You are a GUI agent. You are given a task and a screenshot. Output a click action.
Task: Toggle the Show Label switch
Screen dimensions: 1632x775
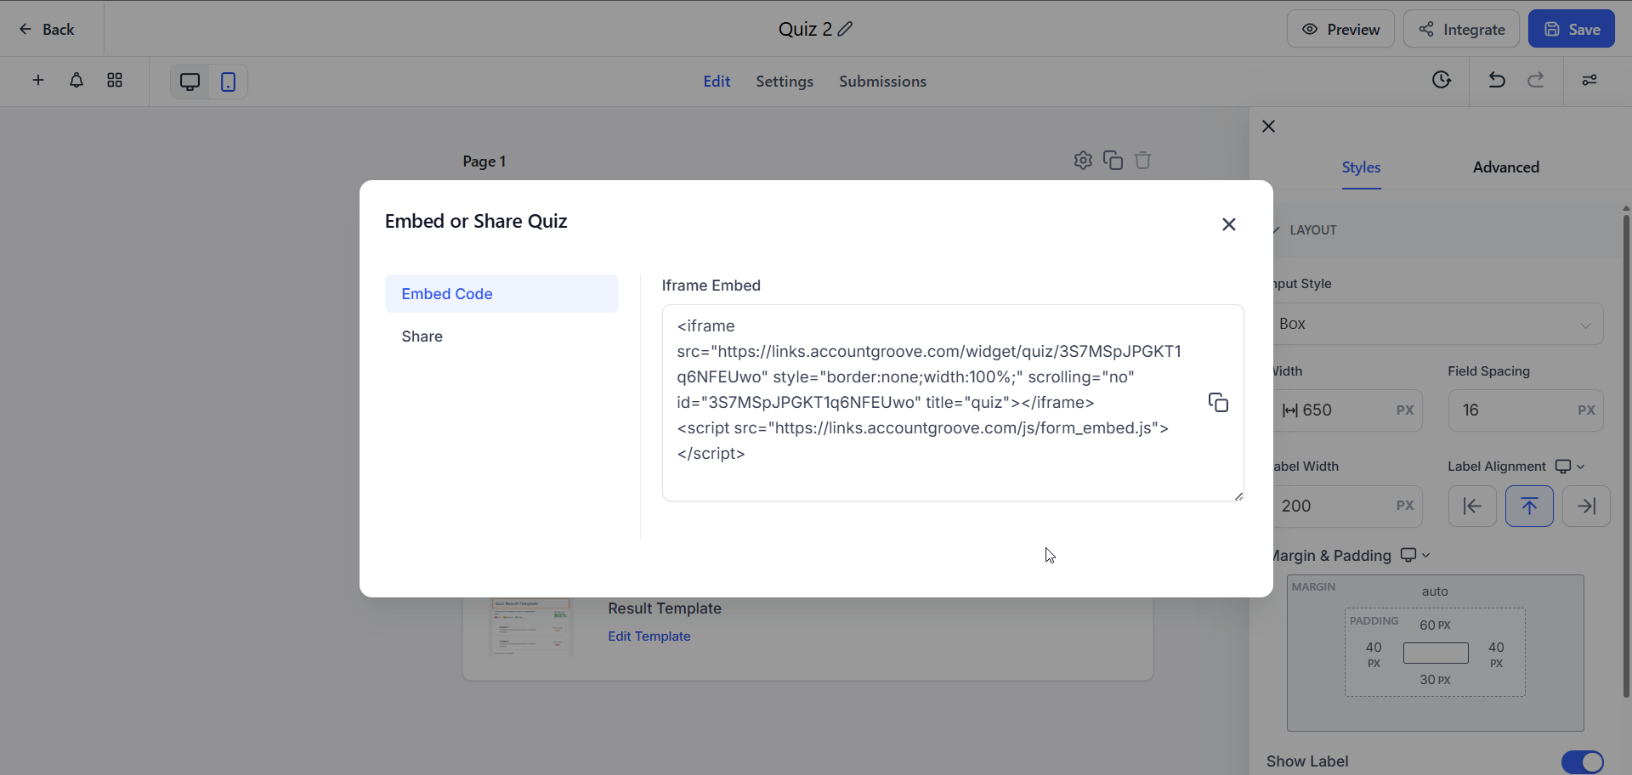click(x=1583, y=762)
